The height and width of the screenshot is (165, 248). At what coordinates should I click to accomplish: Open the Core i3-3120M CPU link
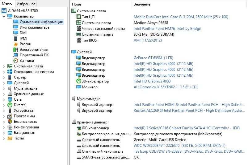181,17
